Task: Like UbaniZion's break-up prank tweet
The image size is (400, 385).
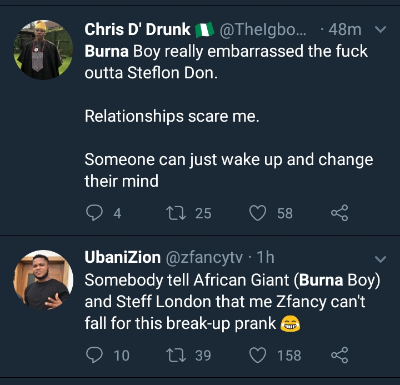Action: (257, 355)
